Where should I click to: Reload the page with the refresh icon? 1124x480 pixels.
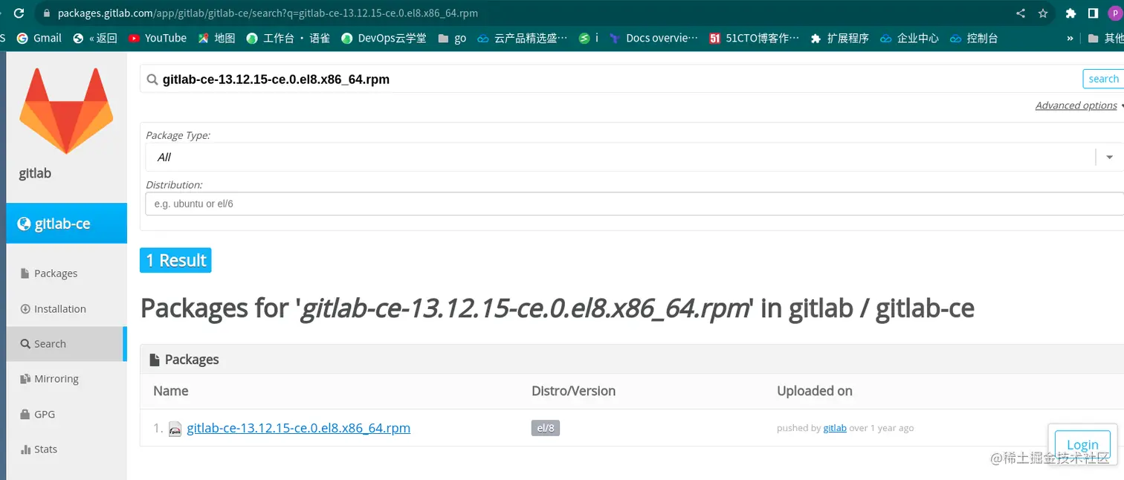coord(19,13)
